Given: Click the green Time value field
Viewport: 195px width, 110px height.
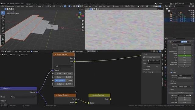Looking at the screenshot, I should [185, 56].
